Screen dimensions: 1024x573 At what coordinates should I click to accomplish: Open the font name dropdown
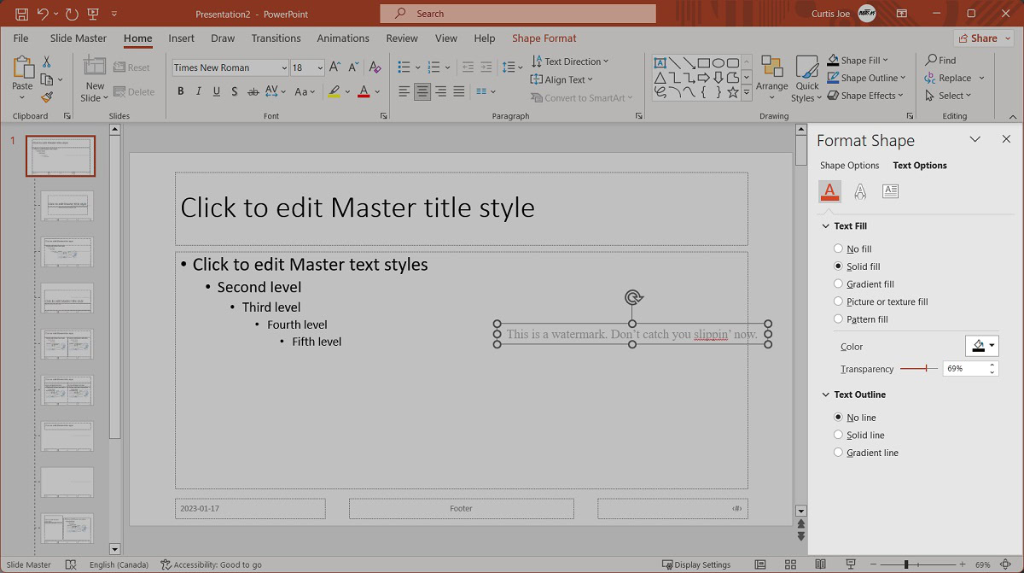[284, 67]
